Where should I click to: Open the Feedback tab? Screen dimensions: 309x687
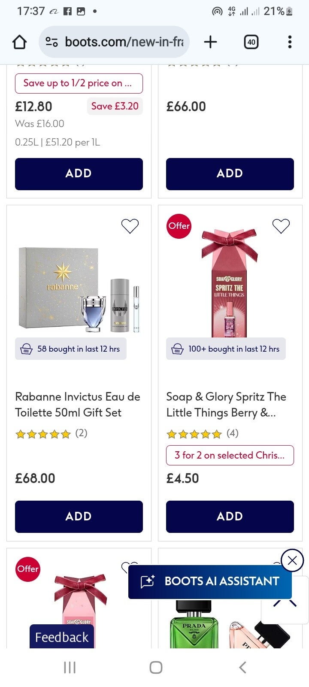tap(61, 637)
